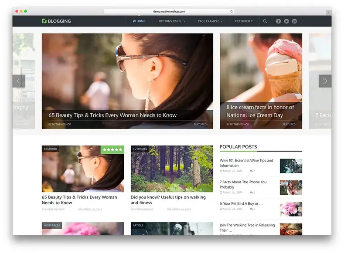
Task: Click Wine 101 post thumbnail
Action: point(291,166)
